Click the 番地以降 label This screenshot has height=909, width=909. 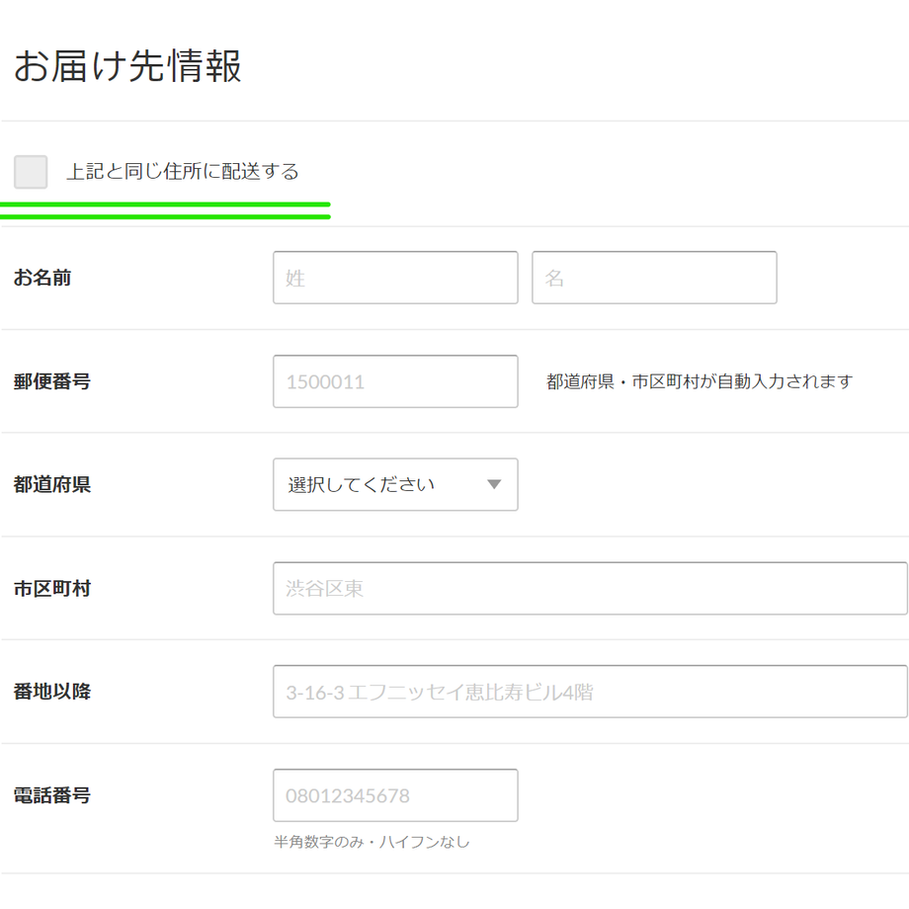pos(52,692)
